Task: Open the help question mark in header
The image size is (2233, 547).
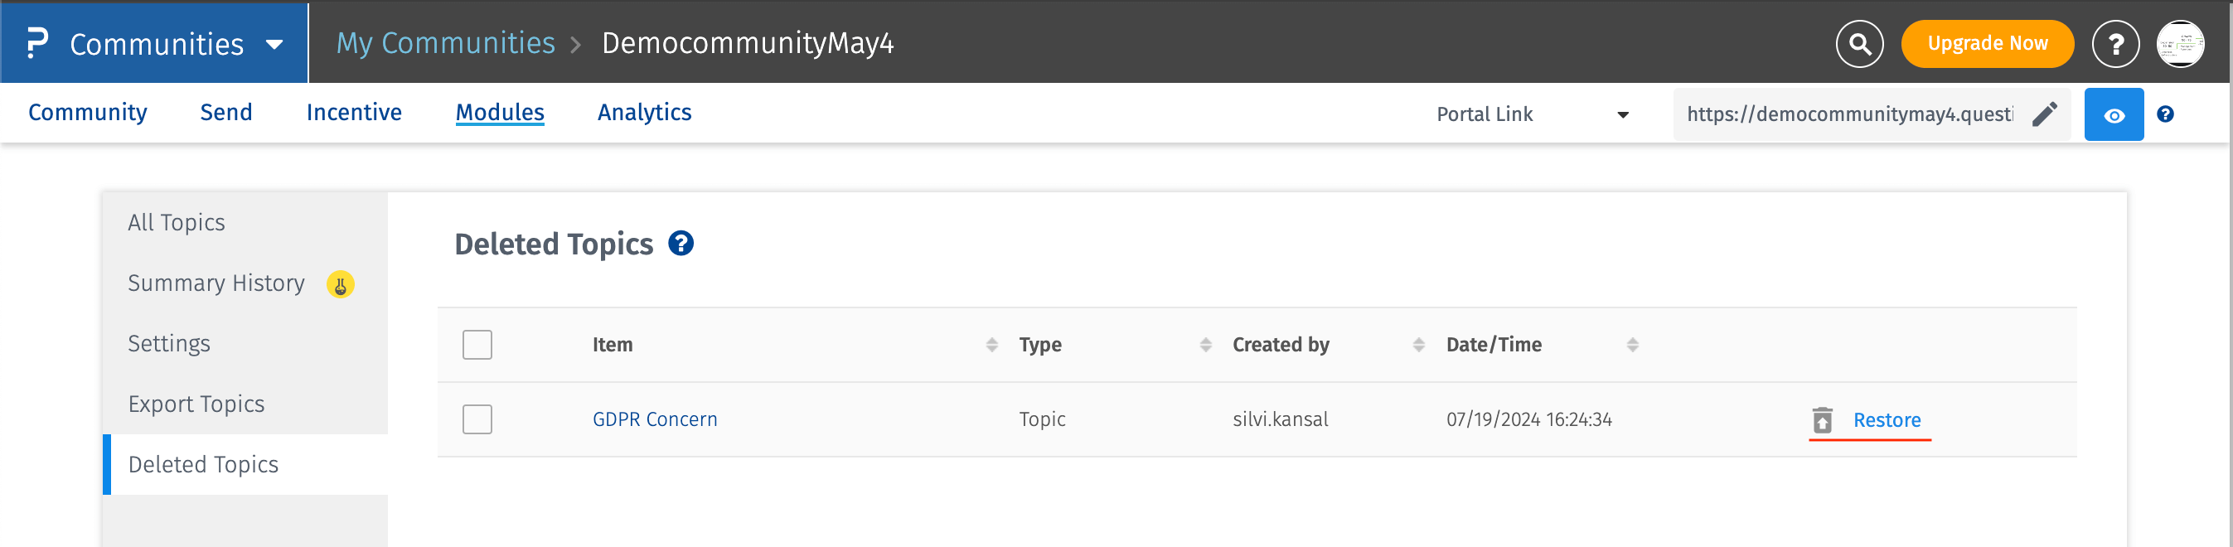Action: [x=2115, y=43]
